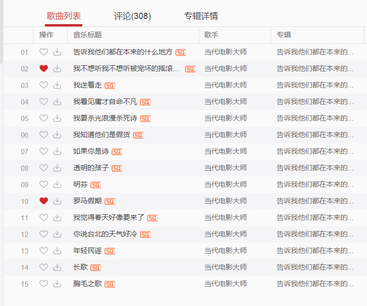
Task: Open album link in row 12
Action: [315, 234]
